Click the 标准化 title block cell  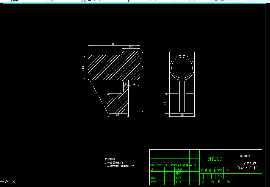(x=178, y=169)
